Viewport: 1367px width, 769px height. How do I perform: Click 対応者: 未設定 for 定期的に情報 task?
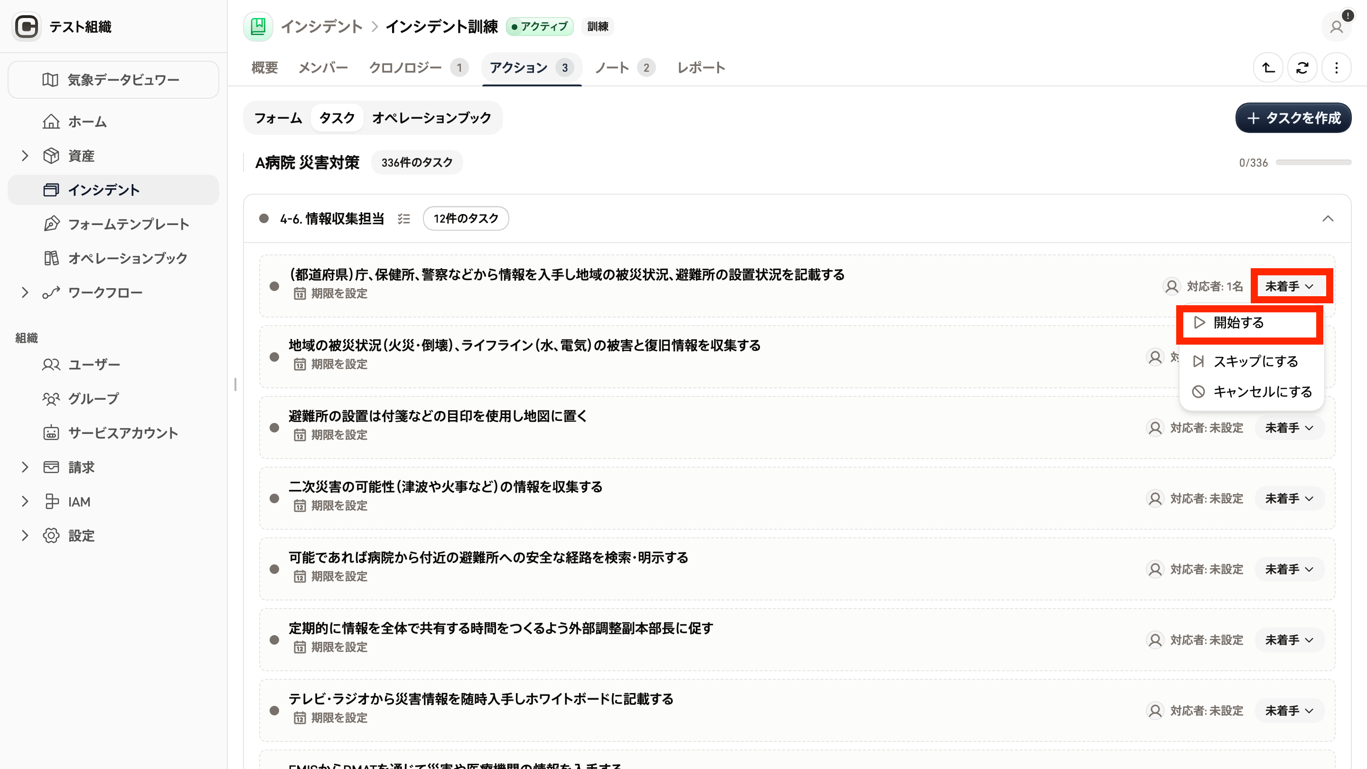point(1206,640)
